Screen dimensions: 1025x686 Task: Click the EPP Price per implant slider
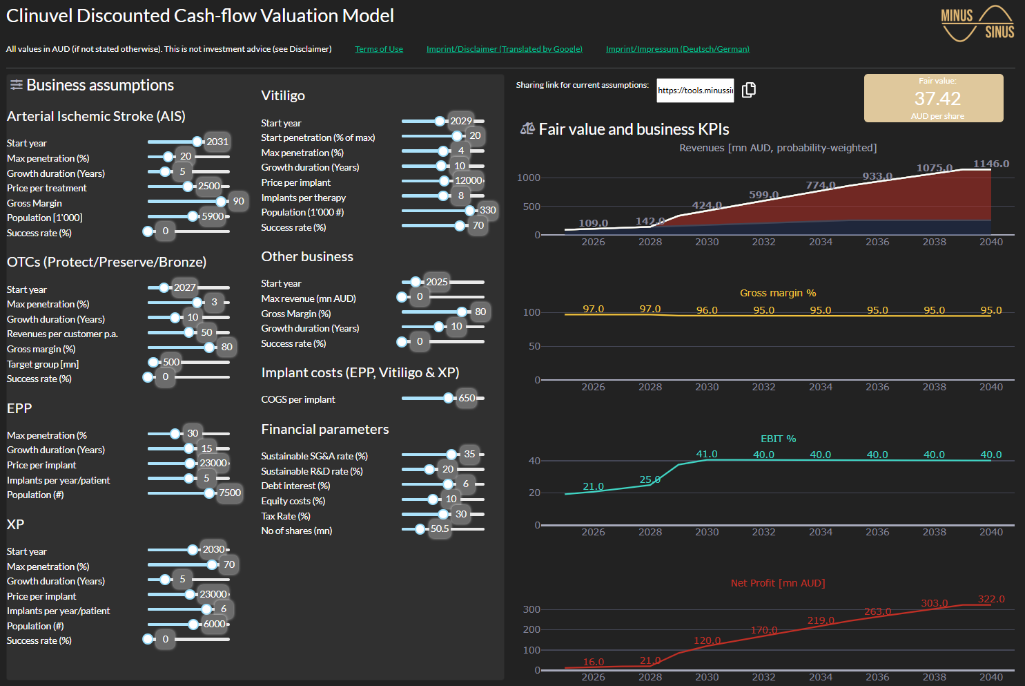pos(188,464)
